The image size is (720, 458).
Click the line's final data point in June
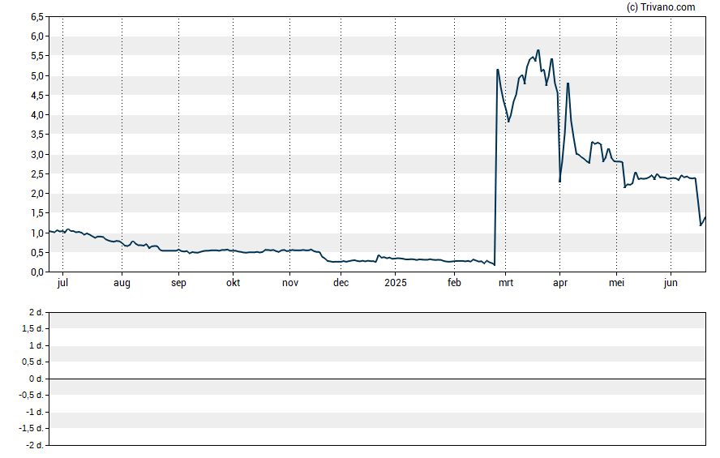click(705, 217)
